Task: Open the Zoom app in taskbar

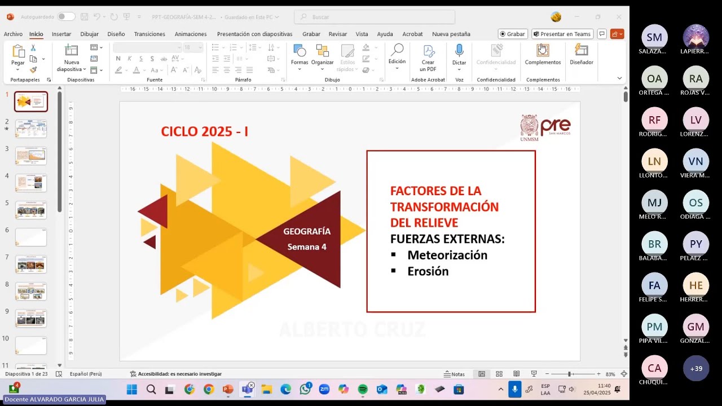Action: (324, 389)
